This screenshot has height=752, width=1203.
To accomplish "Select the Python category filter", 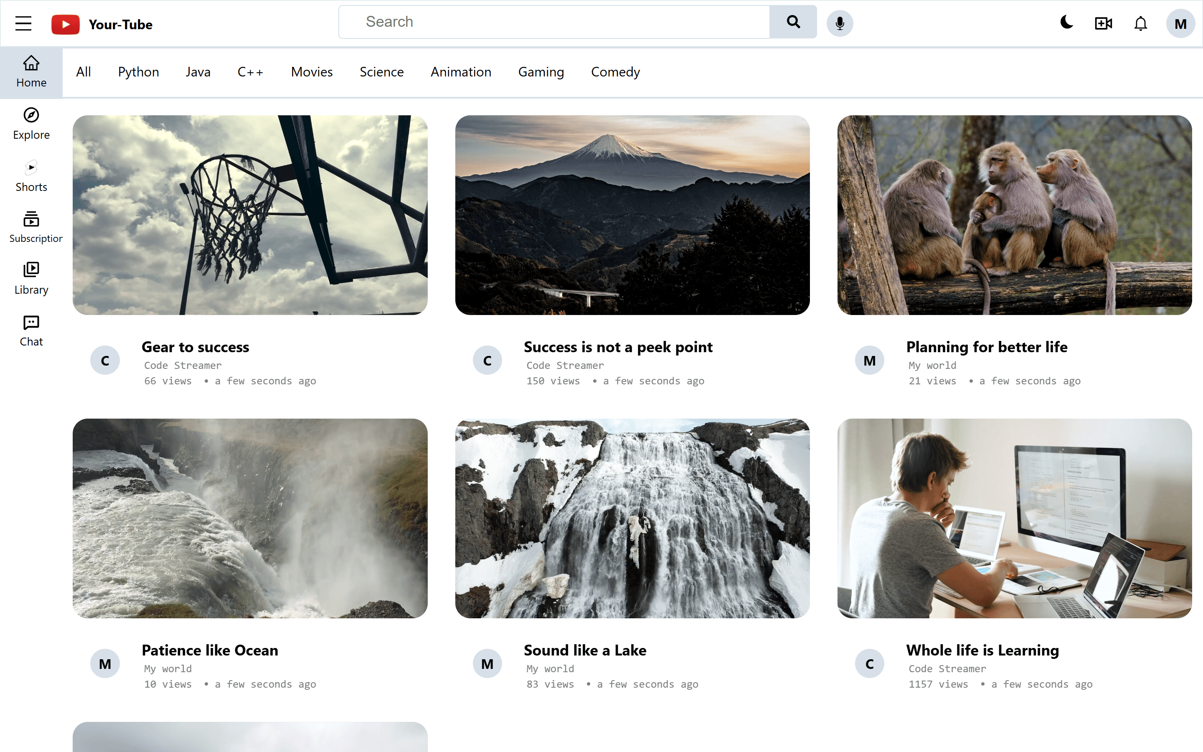I will [x=138, y=72].
